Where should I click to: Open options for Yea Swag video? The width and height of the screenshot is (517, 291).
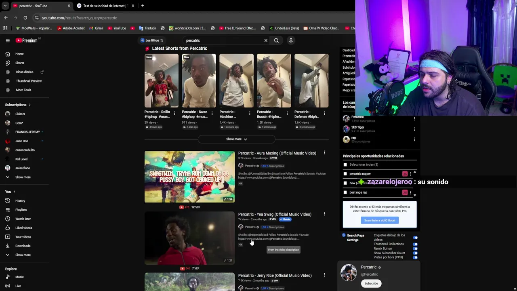click(324, 214)
